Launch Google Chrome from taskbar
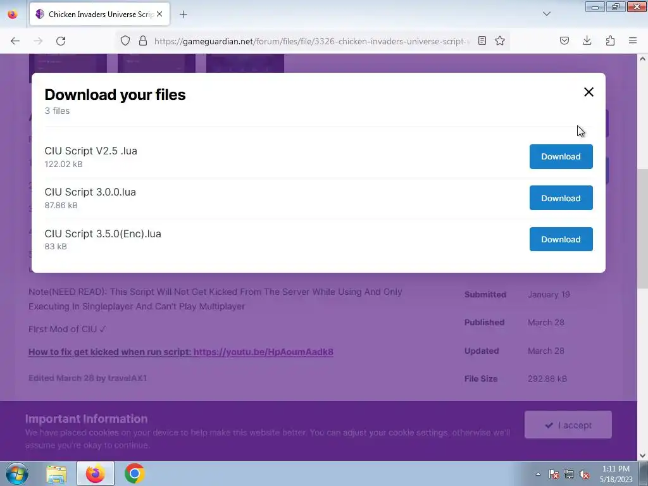Screen dimensions: 648x486 click(134, 473)
